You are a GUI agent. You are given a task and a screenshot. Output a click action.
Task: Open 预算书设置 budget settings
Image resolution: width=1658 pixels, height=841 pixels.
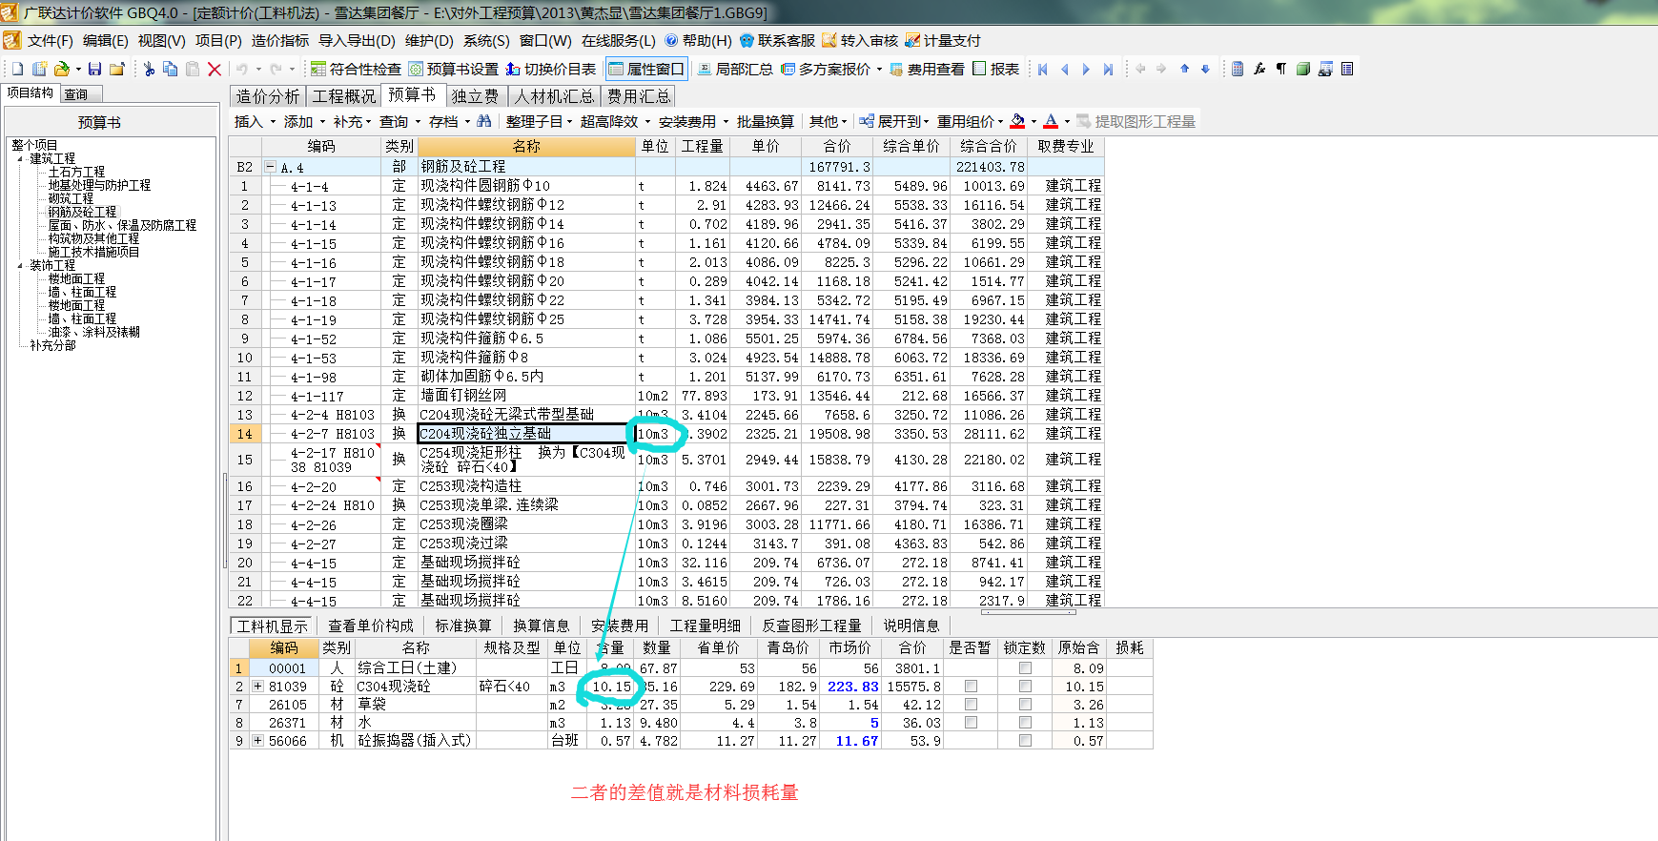[x=454, y=69]
